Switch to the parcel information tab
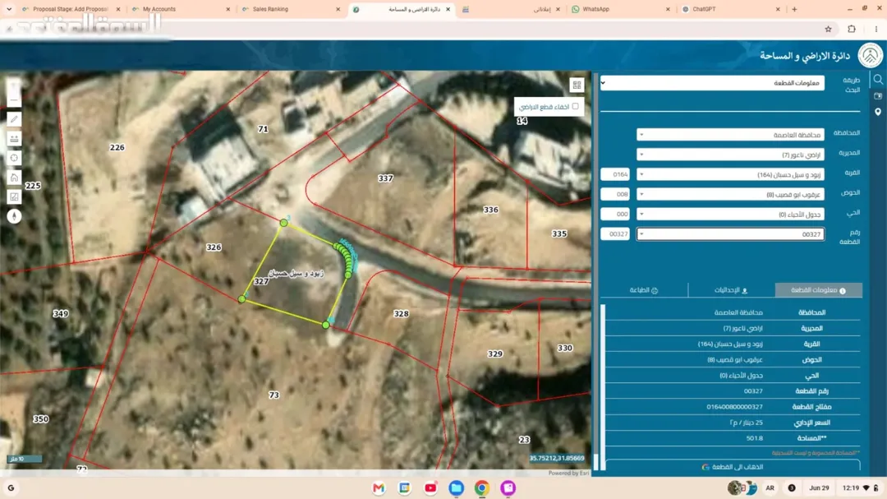The width and height of the screenshot is (887, 499). 819,290
